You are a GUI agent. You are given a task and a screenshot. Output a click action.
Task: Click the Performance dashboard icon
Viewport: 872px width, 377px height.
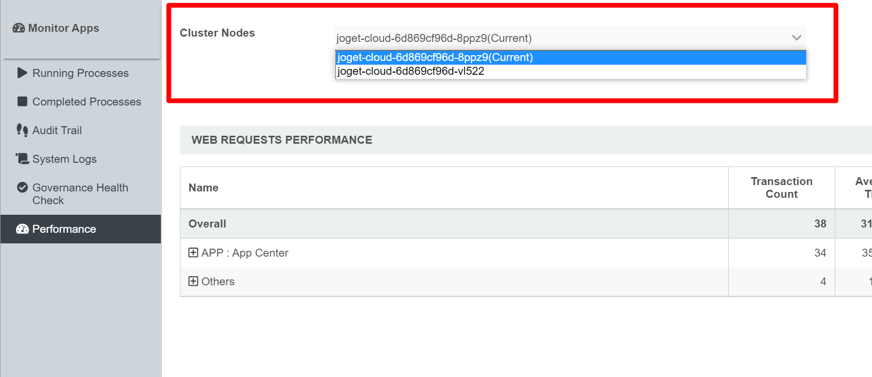tap(22, 229)
